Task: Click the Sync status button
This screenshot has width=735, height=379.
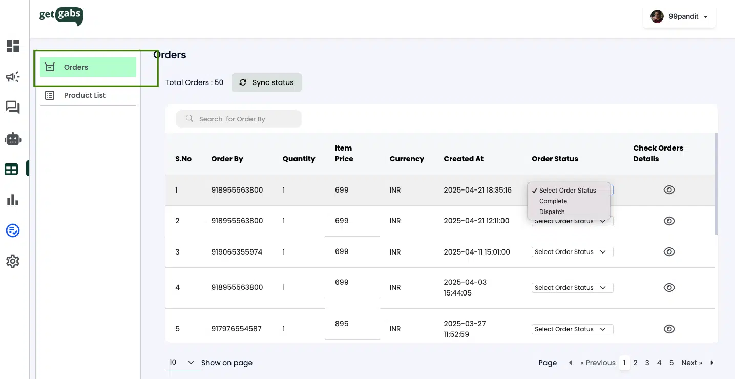Action: pos(266,82)
